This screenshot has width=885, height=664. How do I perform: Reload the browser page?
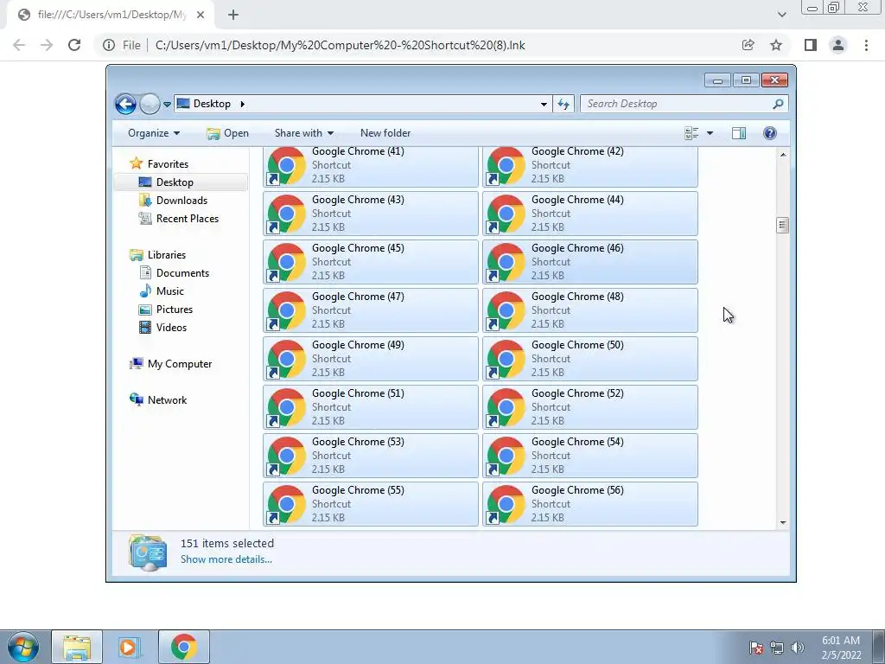[74, 45]
